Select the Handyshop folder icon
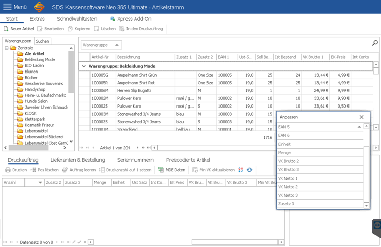This screenshot has height=247, width=381. point(20,90)
